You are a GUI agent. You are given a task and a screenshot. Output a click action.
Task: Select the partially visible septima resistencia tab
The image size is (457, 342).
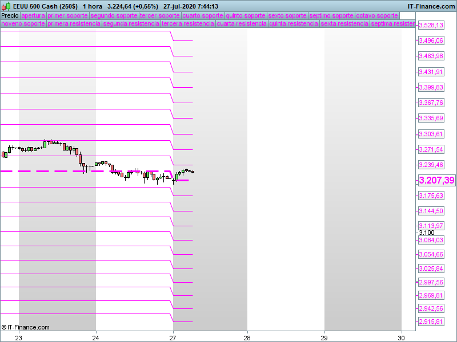392,23
